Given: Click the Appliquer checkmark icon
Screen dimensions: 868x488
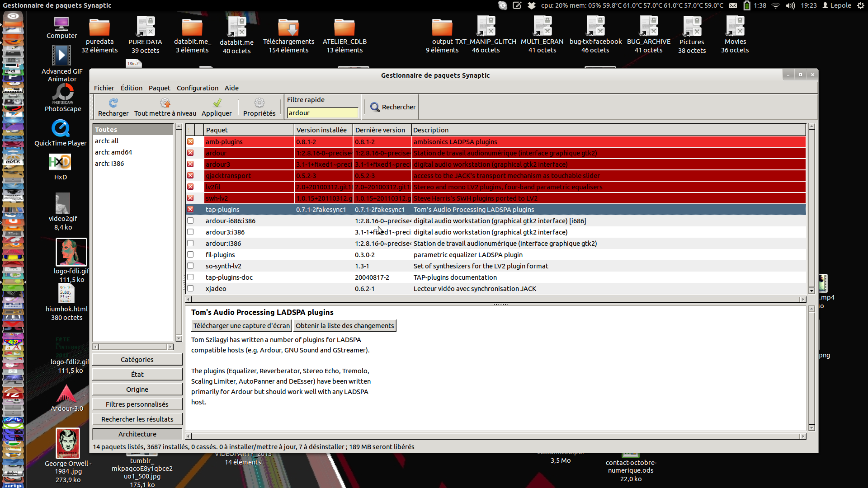Looking at the screenshot, I should [217, 103].
